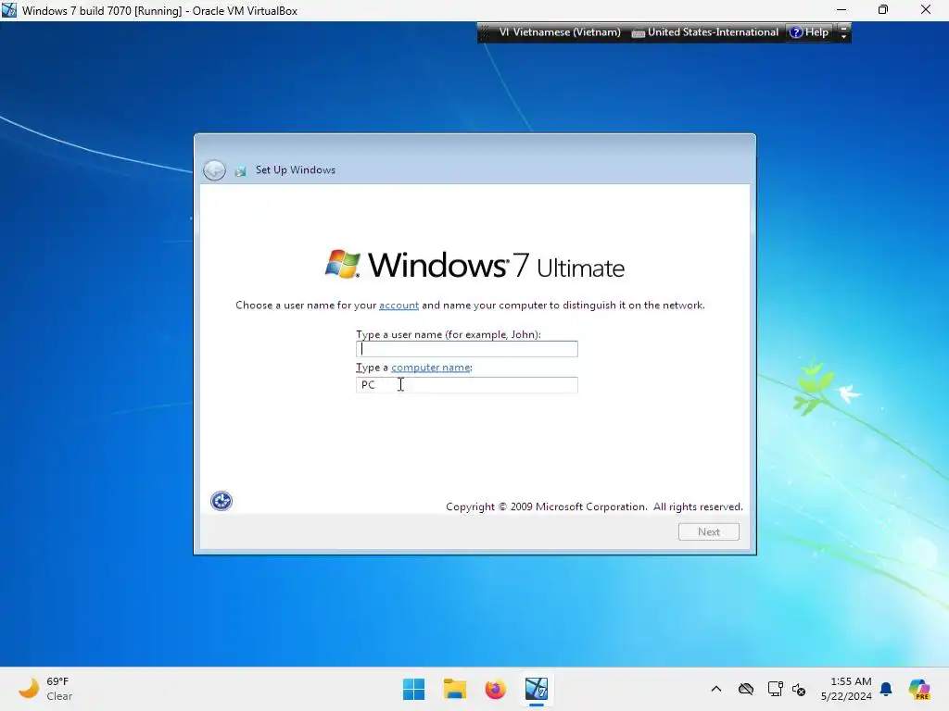The image size is (949, 711).
Task: Select VI Vietnamese (Vietnam) in language bar
Action: tap(560, 32)
